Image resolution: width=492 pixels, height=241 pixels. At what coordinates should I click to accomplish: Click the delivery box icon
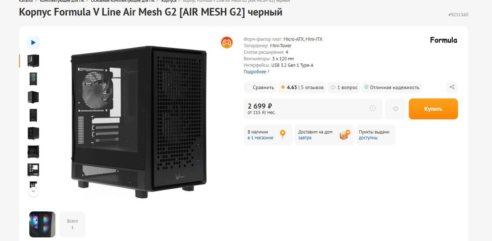[x=345, y=135]
